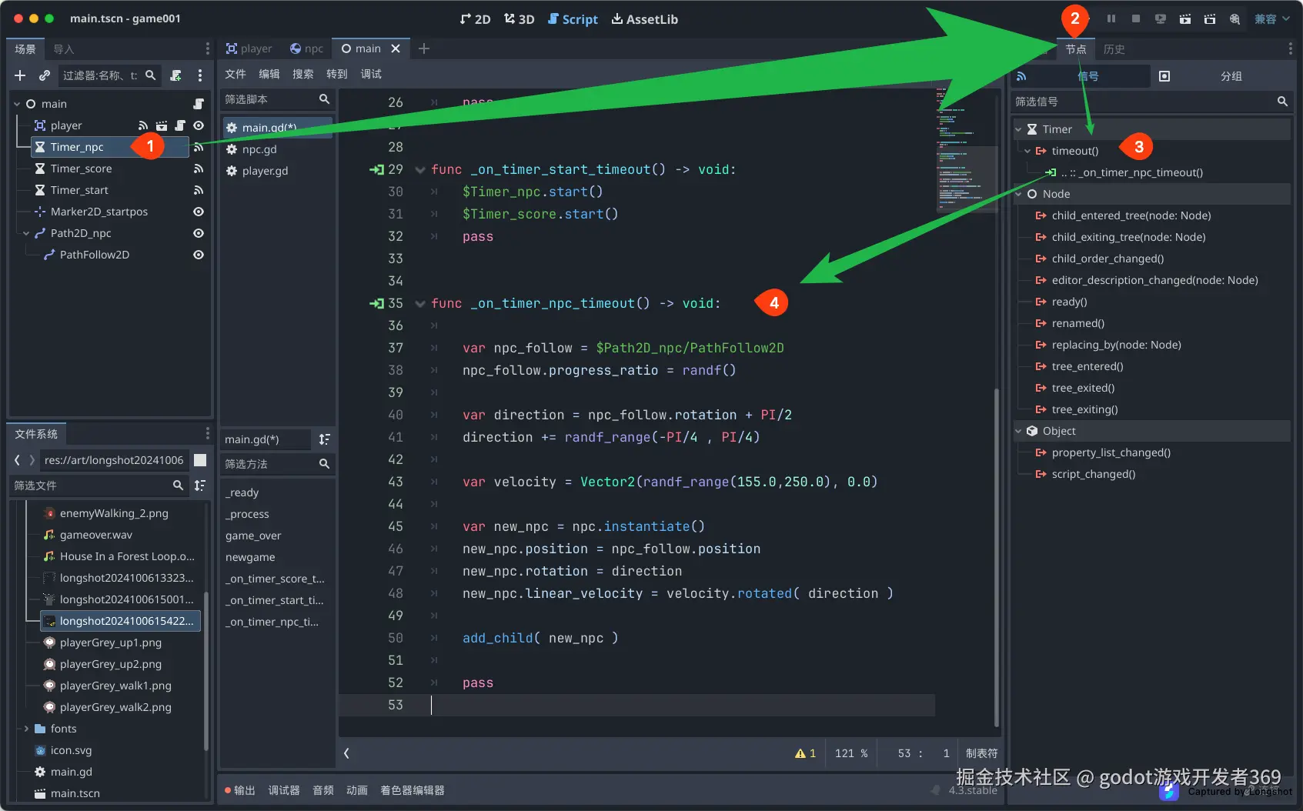Click the attach script icon in Scene toolbar
The width and height of the screenshot is (1303, 811).
pos(176,75)
